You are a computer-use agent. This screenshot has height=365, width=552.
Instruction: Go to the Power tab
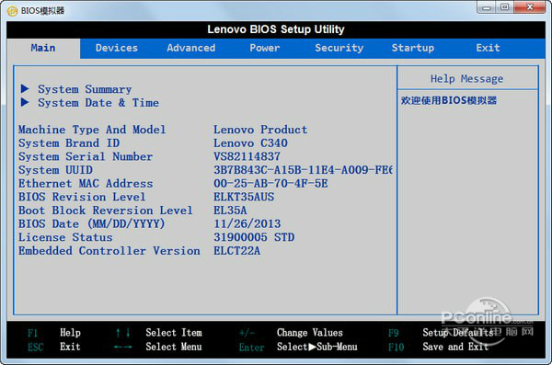click(265, 48)
